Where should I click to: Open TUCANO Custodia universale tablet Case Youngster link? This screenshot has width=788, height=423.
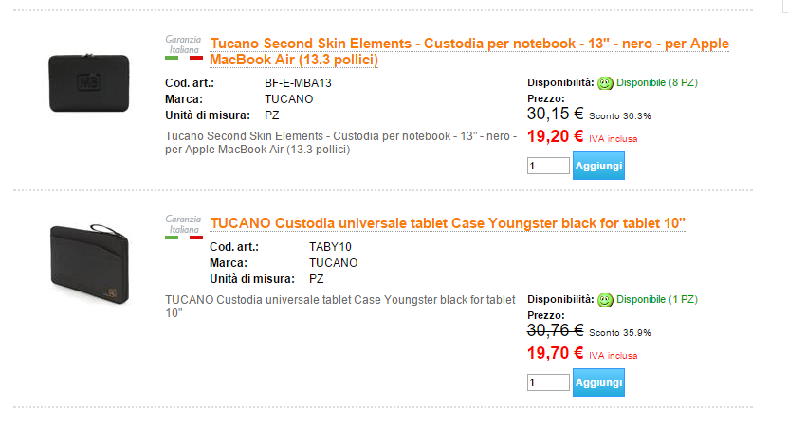[448, 223]
